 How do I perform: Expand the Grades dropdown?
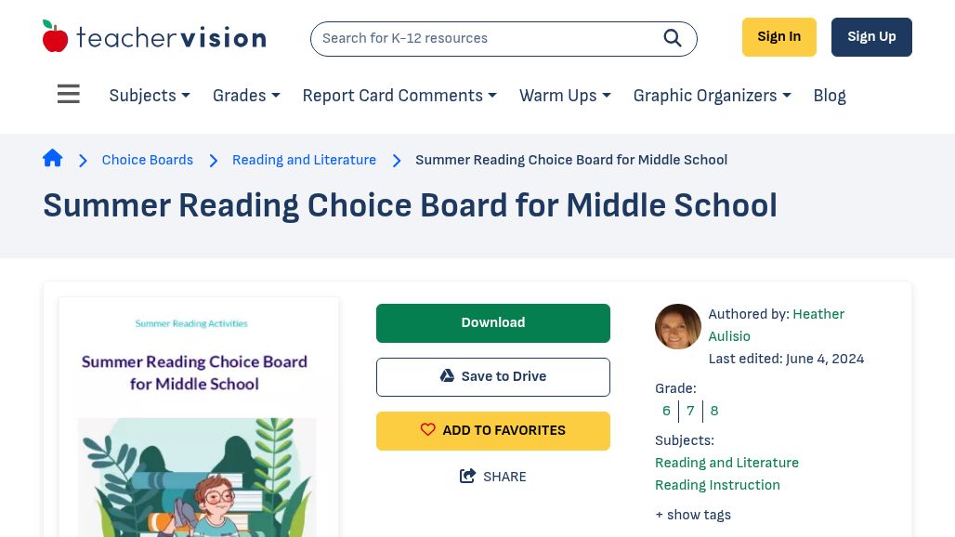pyautogui.click(x=246, y=96)
